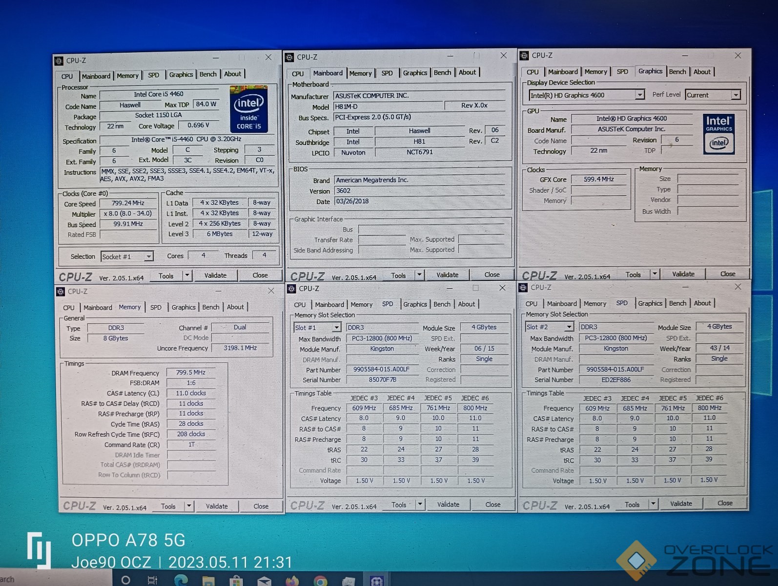
Task: Open the Socket #1 selection dropdown
Action: coord(148,256)
